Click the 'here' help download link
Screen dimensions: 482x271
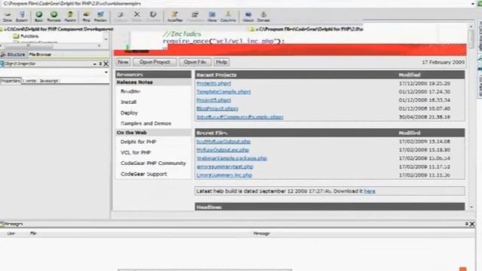(x=370, y=191)
